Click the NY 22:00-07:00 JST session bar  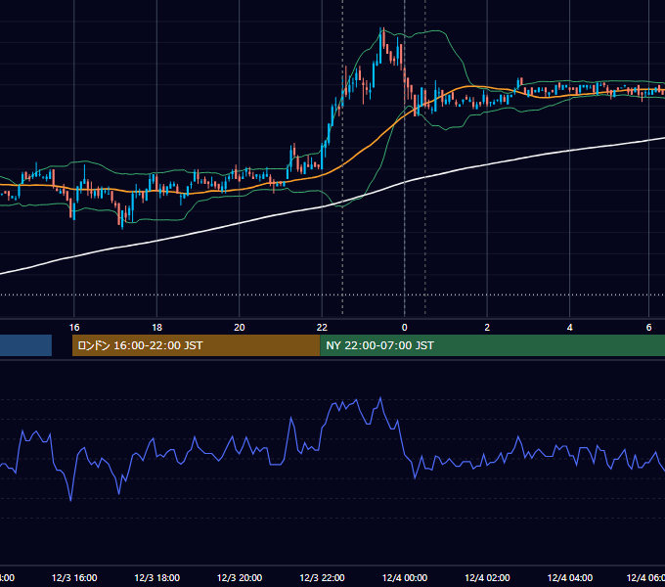(492, 345)
